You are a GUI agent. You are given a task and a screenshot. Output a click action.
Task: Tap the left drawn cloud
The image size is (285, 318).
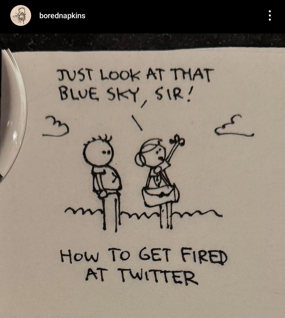point(56,126)
